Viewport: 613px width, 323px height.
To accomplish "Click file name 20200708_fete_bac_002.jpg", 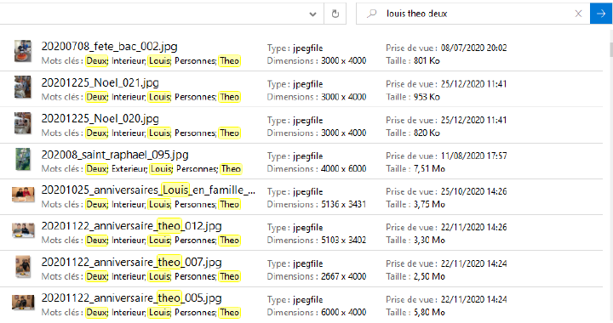I will 110,47.
